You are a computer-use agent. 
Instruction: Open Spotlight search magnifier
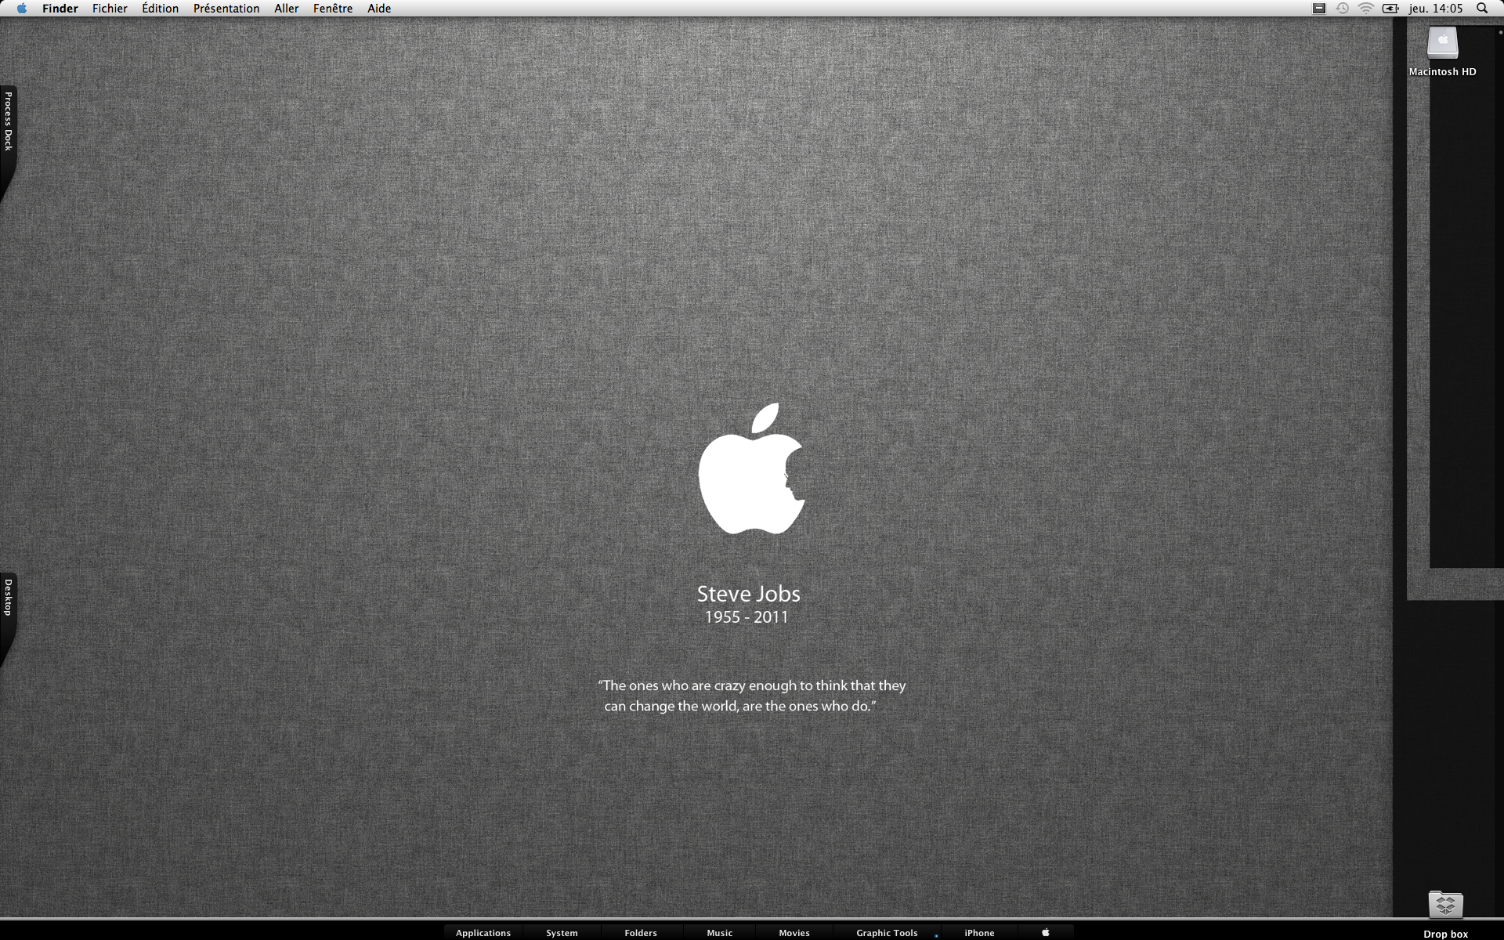1482,9
